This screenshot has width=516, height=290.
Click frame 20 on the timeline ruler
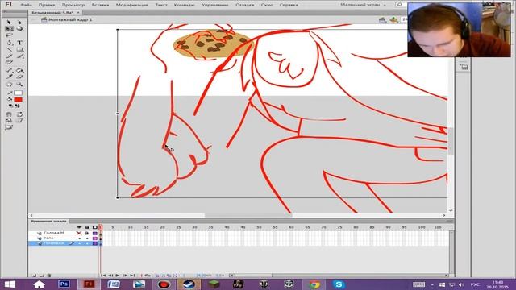click(x=162, y=227)
